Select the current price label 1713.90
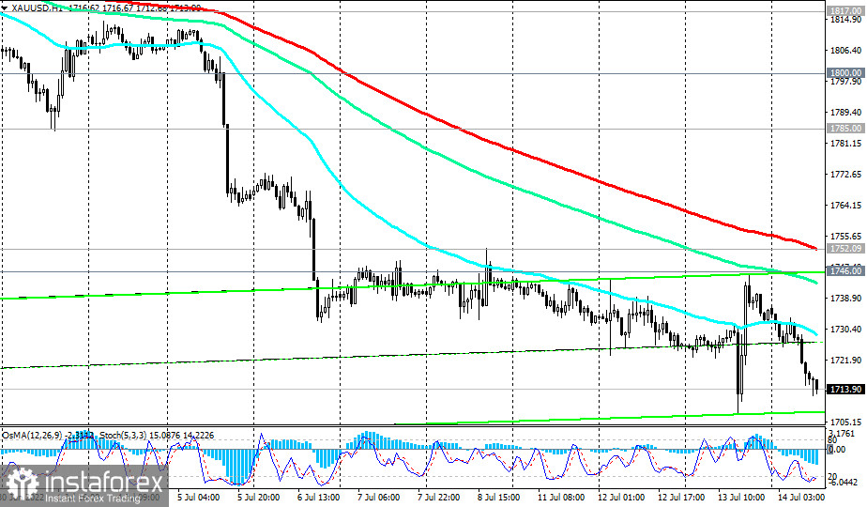 tap(845, 390)
